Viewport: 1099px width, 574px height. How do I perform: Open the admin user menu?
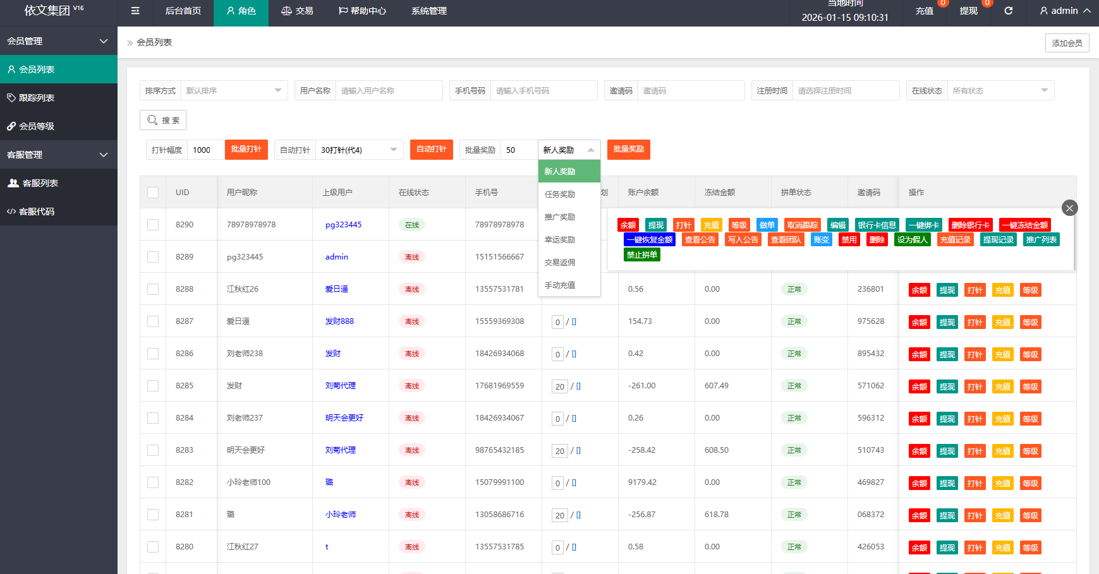click(x=1065, y=11)
